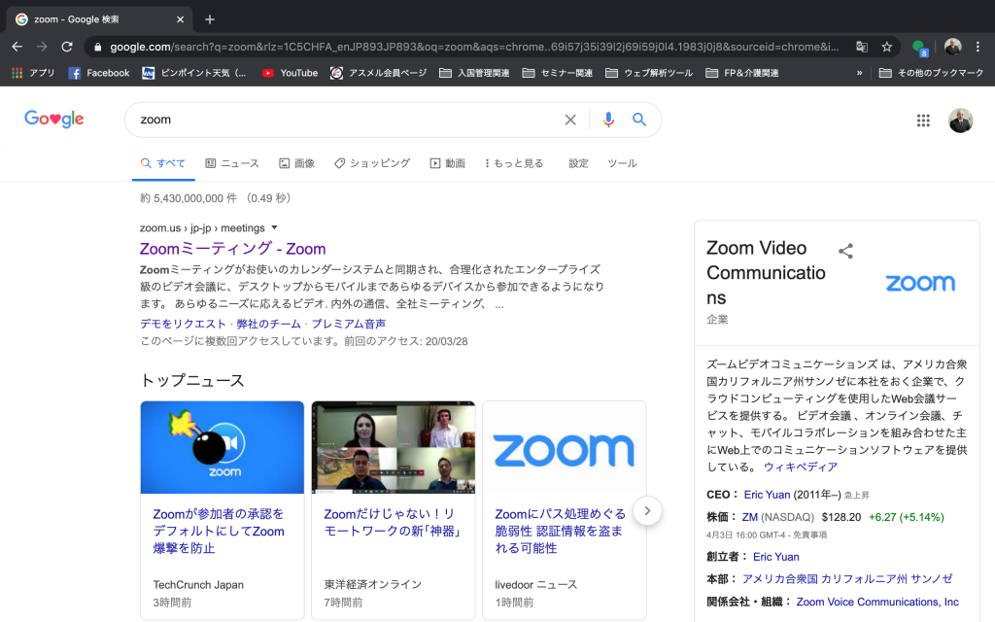Close the zoom - Google search tab
This screenshot has width=995, height=622.
click(180, 19)
